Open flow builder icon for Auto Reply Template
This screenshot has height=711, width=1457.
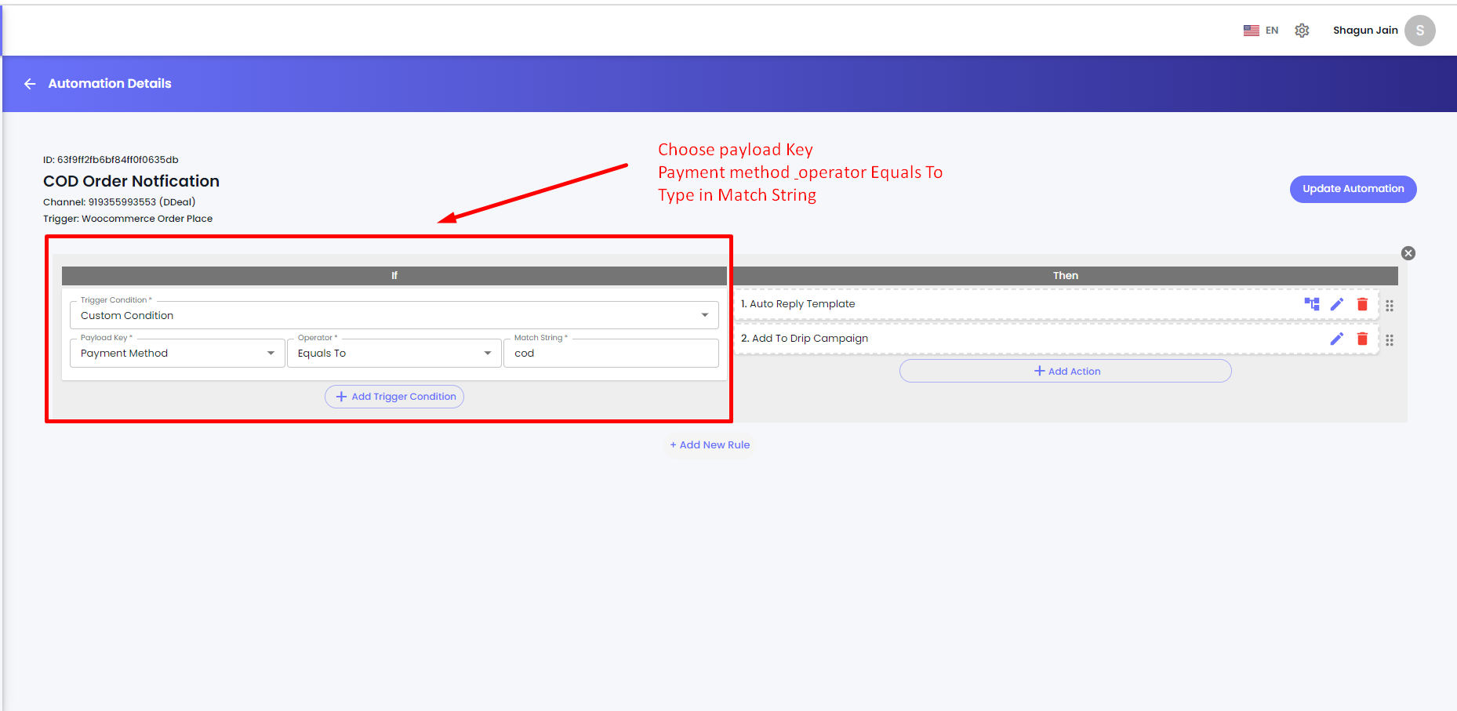pyautogui.click(x=1311, y=304)
